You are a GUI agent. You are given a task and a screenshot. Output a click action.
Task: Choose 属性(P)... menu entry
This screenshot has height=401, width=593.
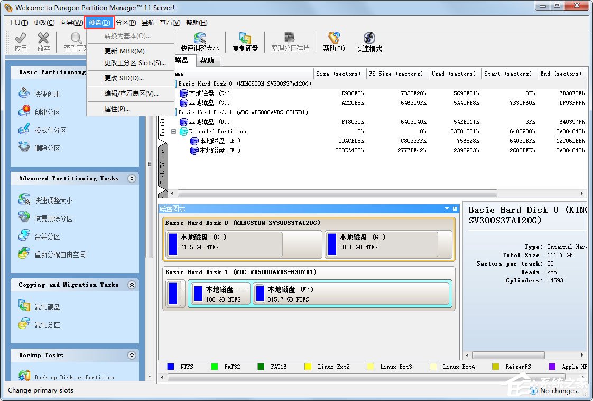[x=131, y=109]
